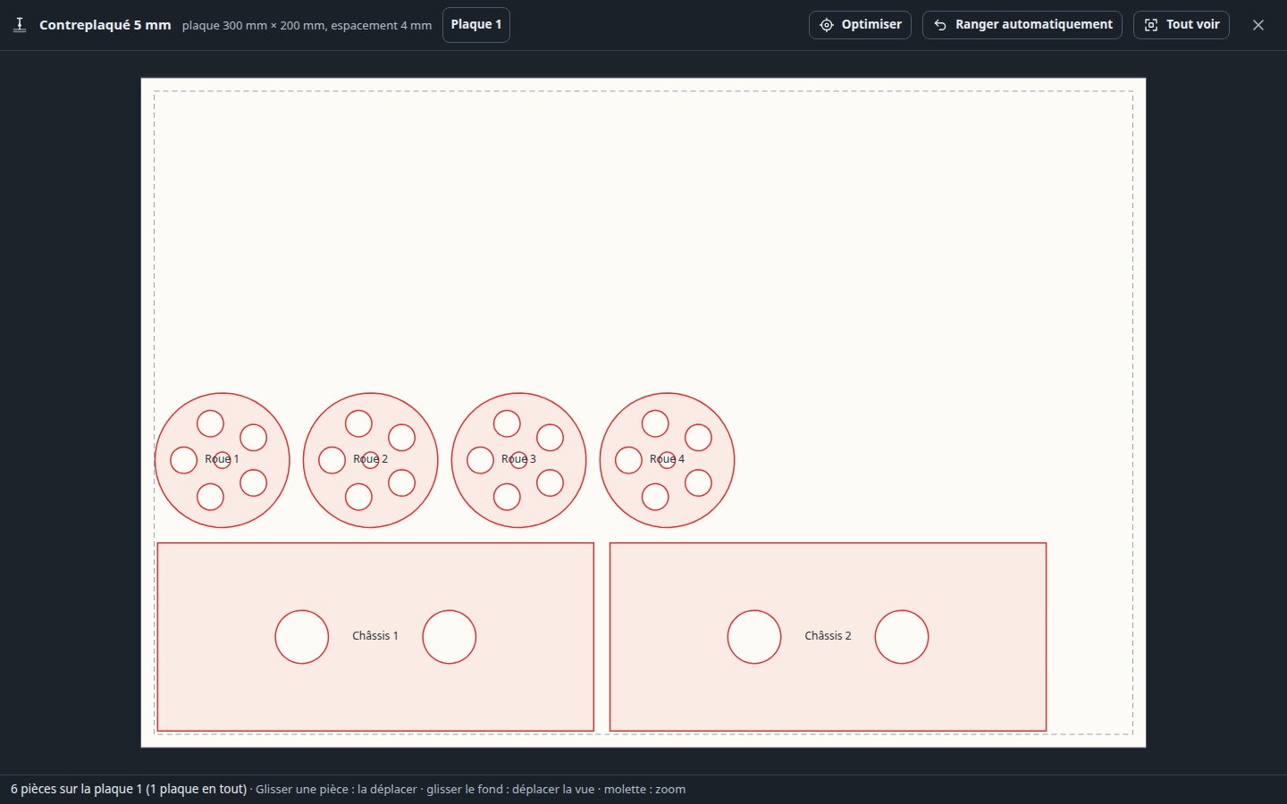Viewport: 1287px width, 804px height.
Task: Click the plaque 300 mm × 200 mm text
Action: tap(254, 26)
